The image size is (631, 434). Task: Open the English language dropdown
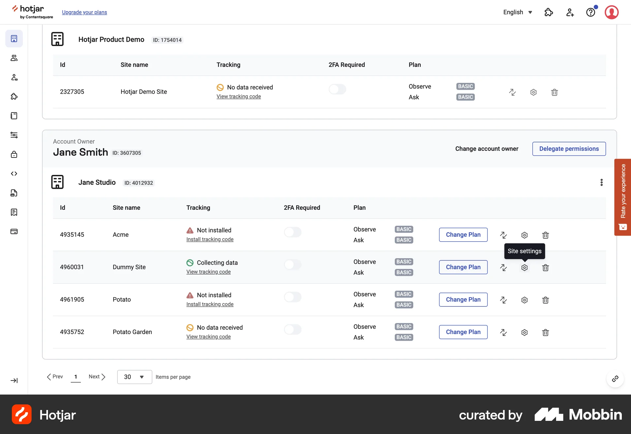point(517,12)
